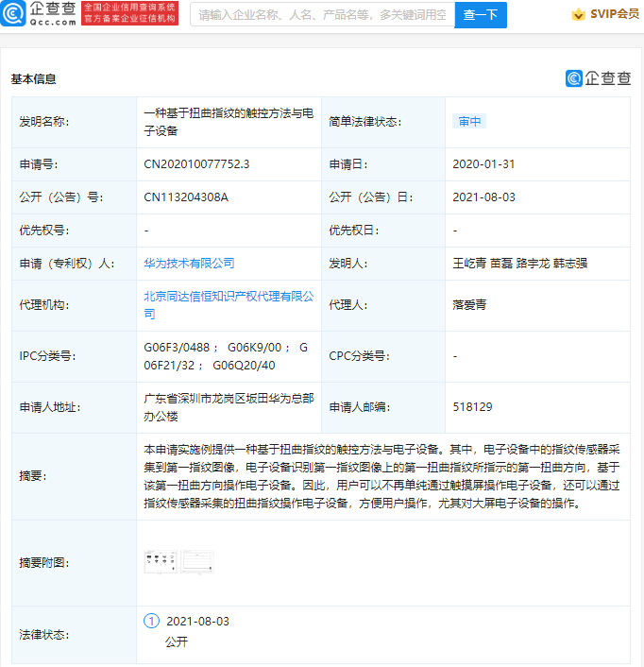Click the 公开 legal status entry
Image resolution: width=644 pixels, height=667 pixels.
click(177, 641)
